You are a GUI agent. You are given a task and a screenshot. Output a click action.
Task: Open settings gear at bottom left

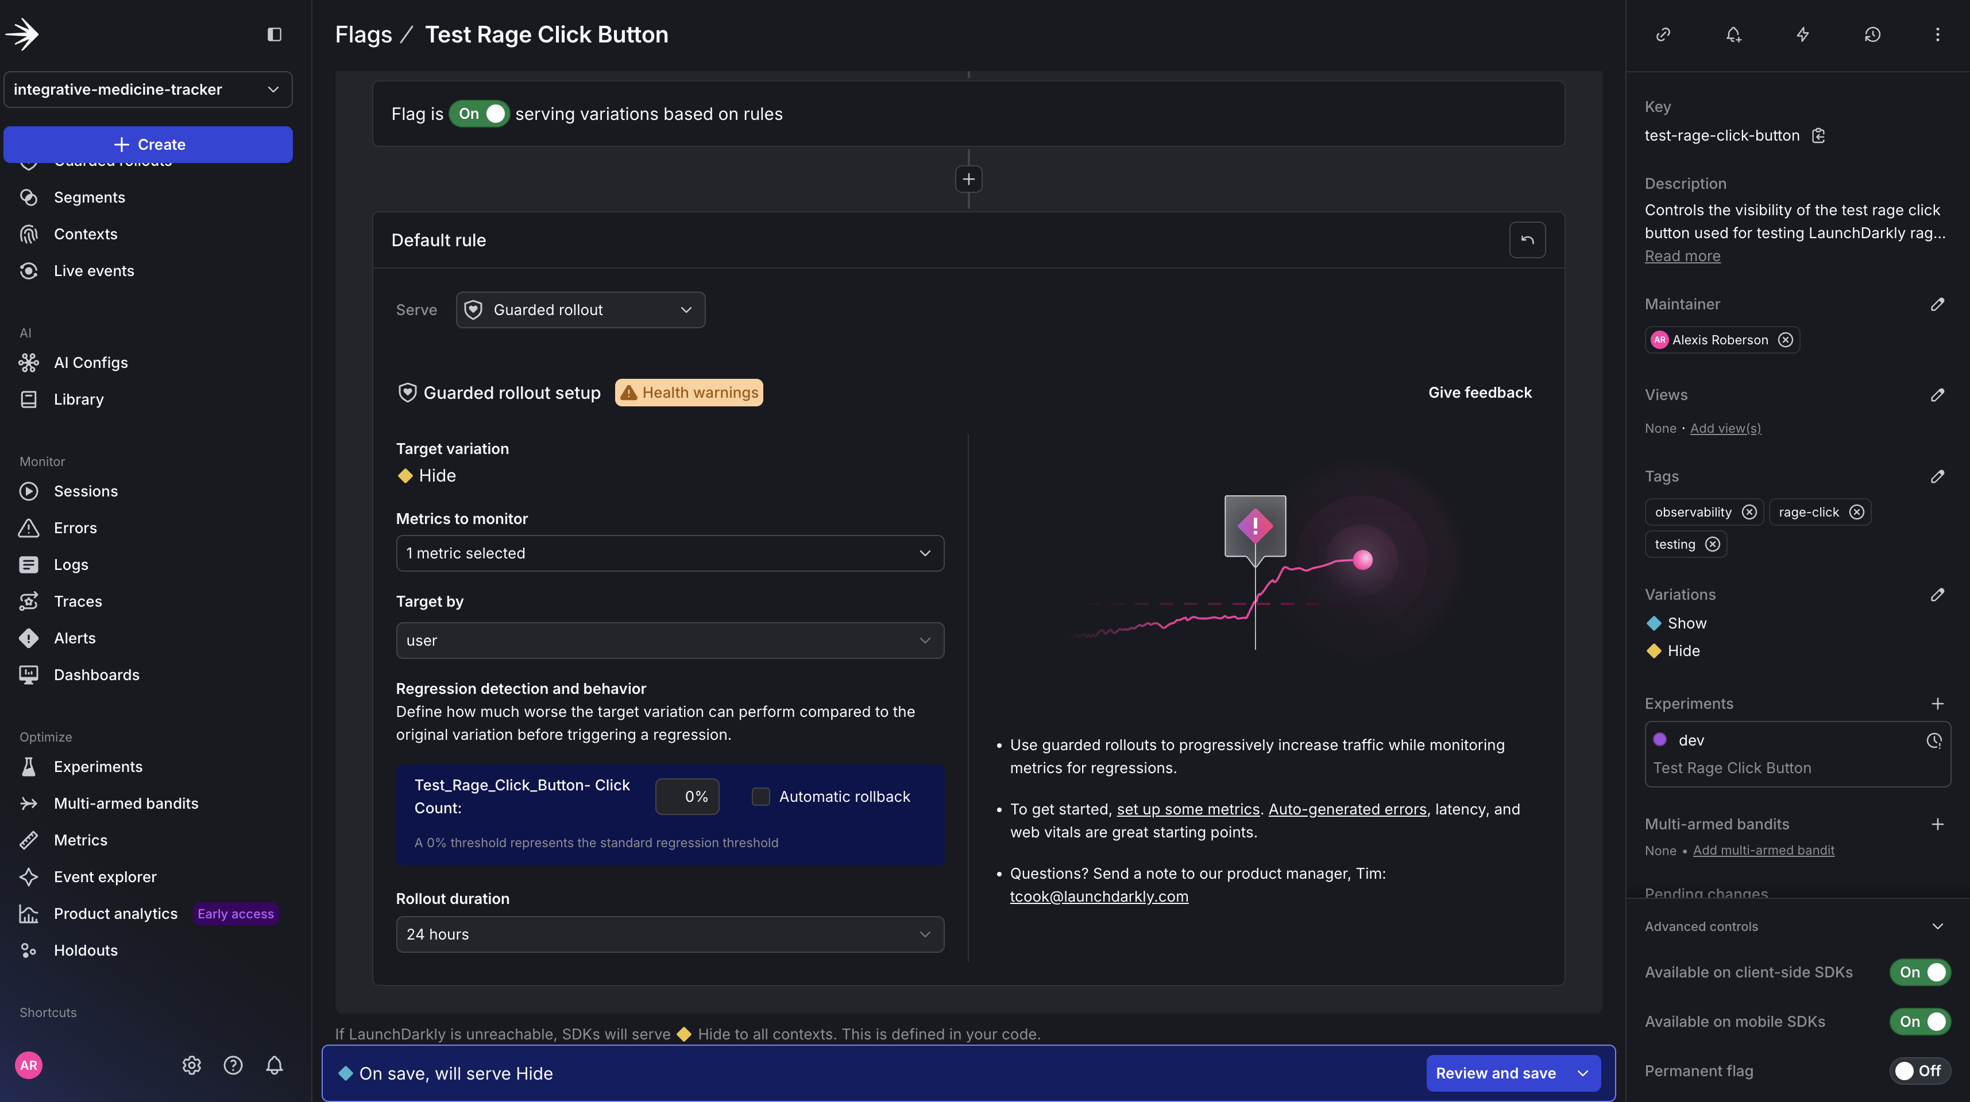191,1065
